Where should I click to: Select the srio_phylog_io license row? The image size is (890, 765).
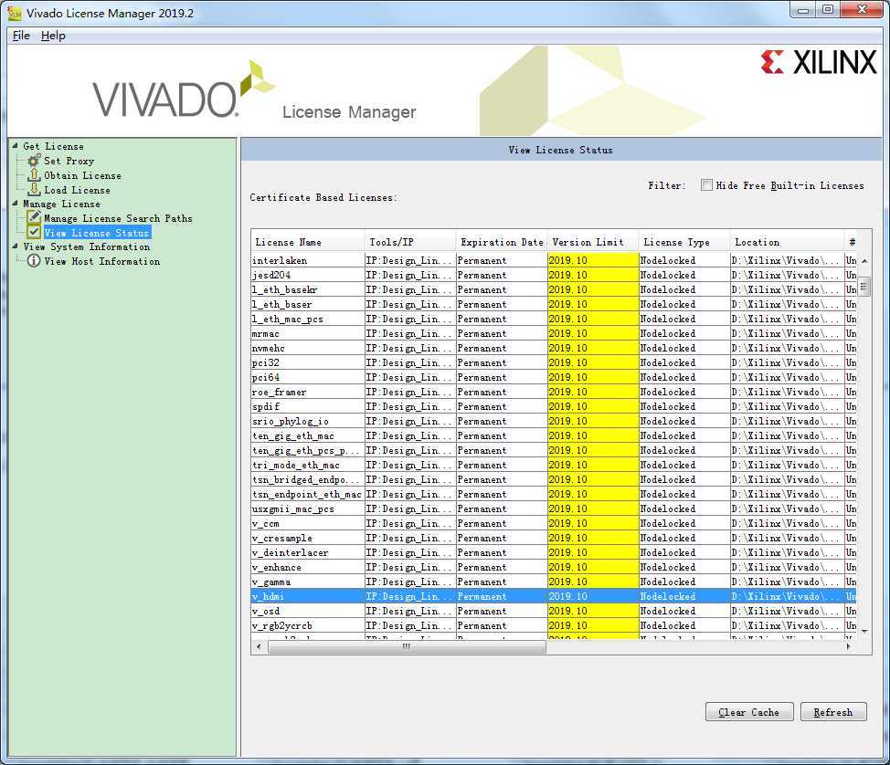click(x=554, y=422)
